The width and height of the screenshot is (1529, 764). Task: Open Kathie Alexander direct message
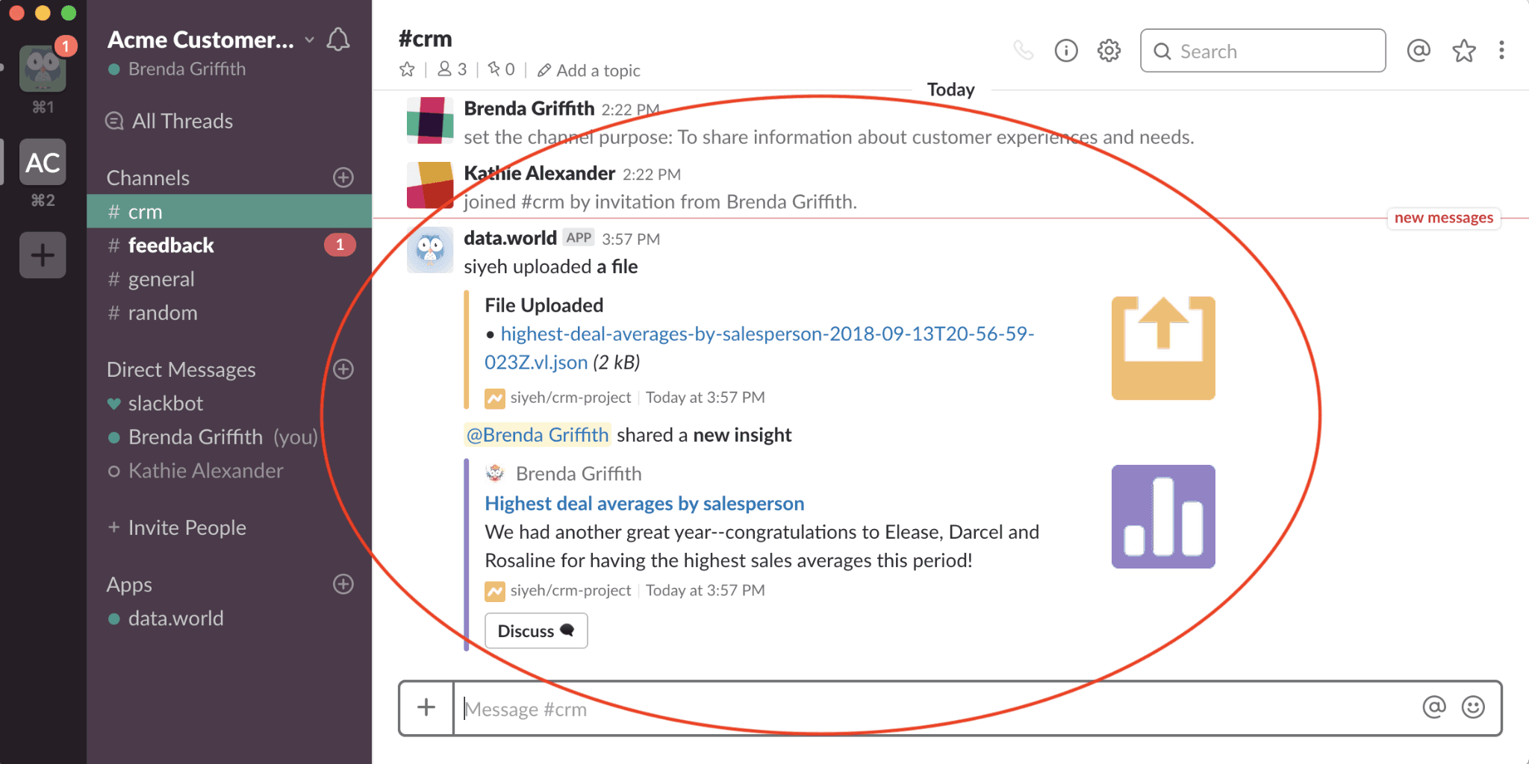(x=229, y=471)
